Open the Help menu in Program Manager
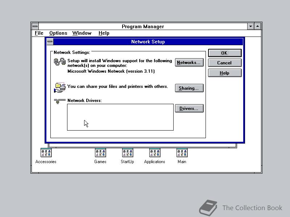The height and width of the screenshot is (217, 290). point(104,33)
